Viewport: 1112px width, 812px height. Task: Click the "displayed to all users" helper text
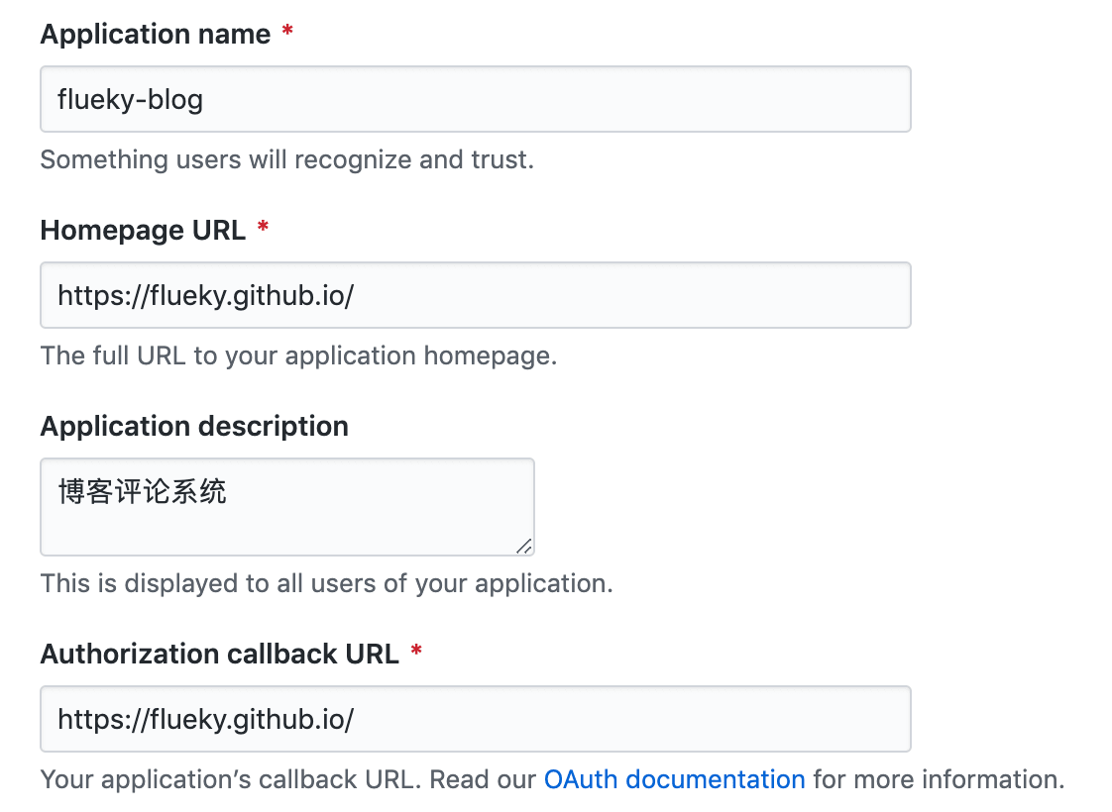point(326,583)
